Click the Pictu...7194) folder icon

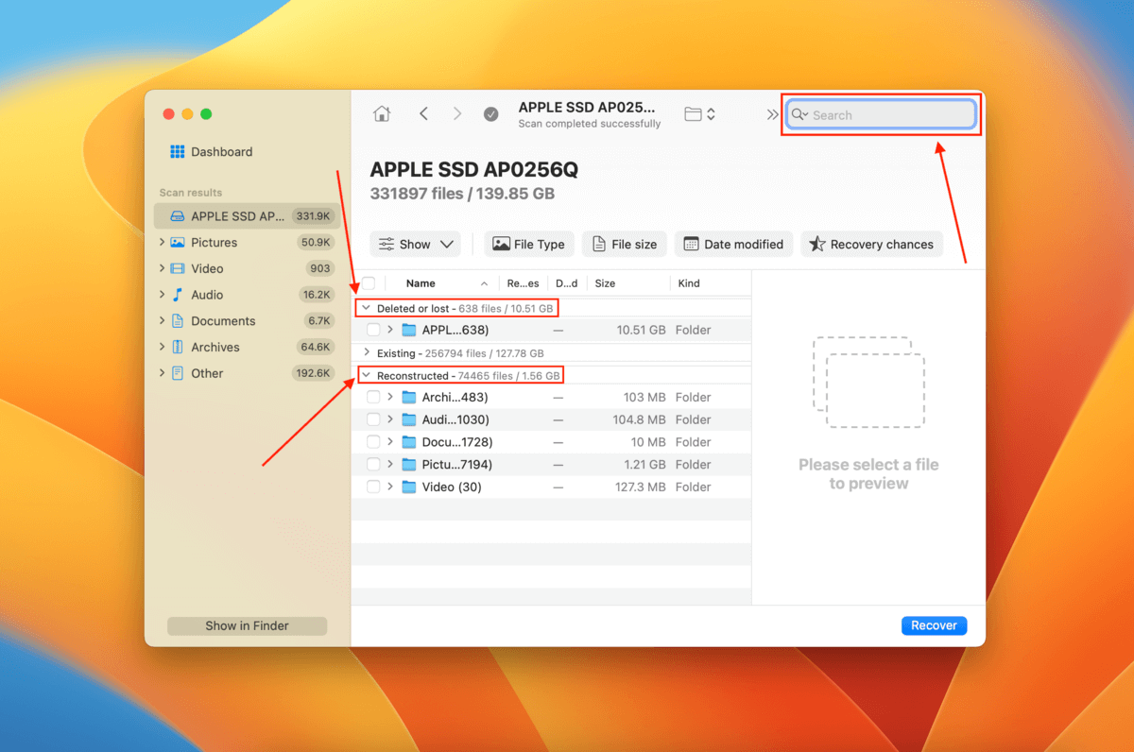(x=409, y=465)
